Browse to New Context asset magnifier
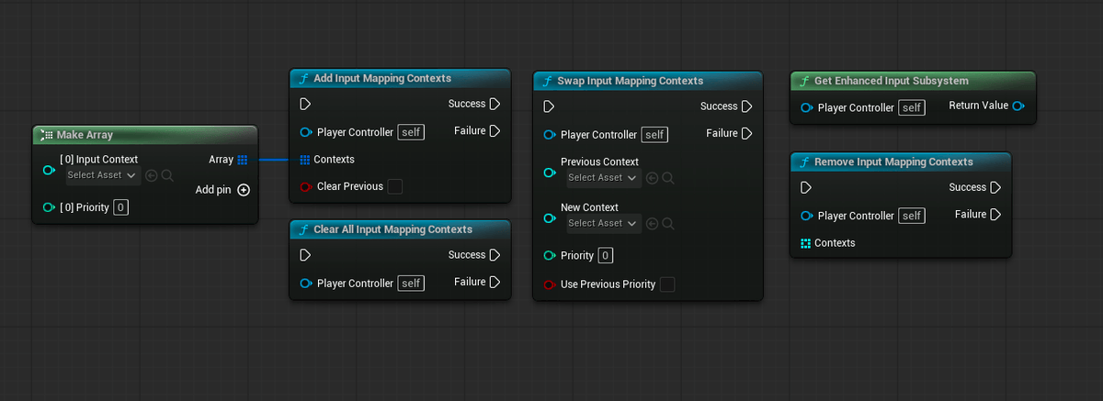 [x=668, y=224]
